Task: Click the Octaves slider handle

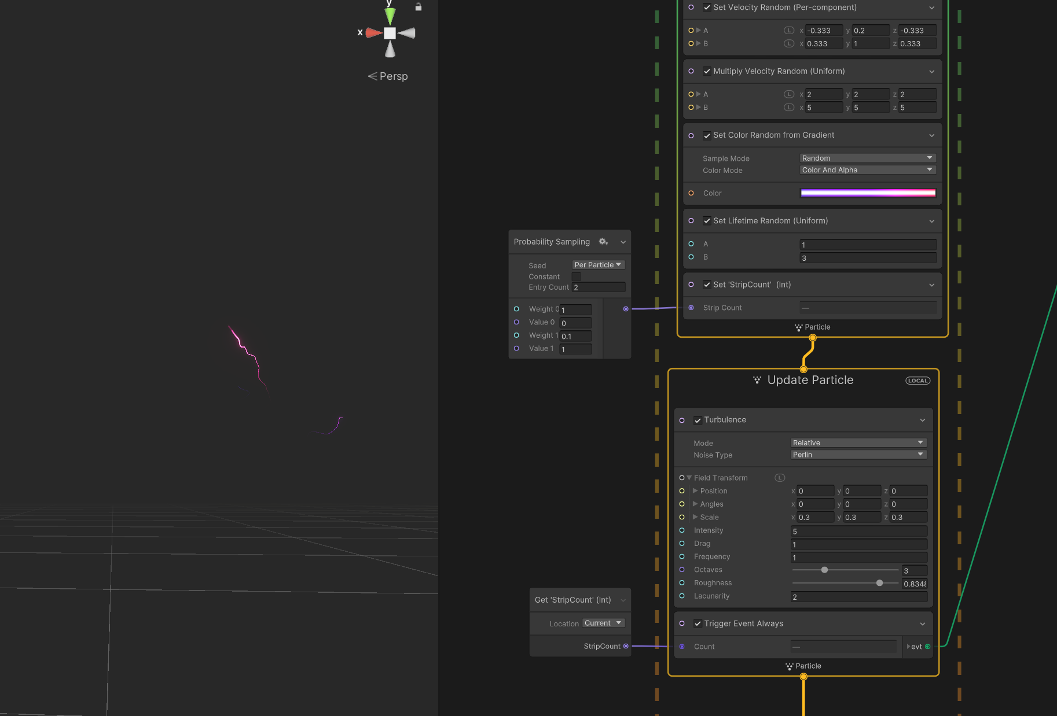Action: point(824,570)
